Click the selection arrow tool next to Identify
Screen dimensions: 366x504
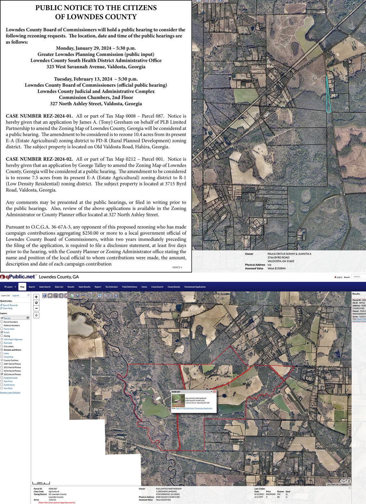click(x=50, y=296)
